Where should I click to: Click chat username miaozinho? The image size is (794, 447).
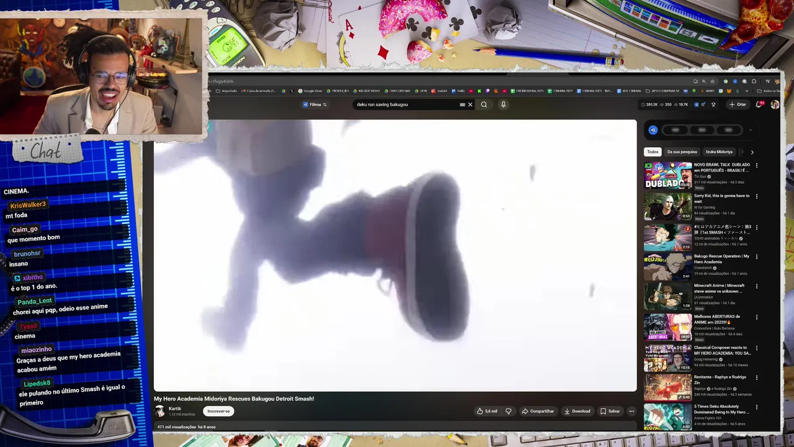tap(36, 350)
